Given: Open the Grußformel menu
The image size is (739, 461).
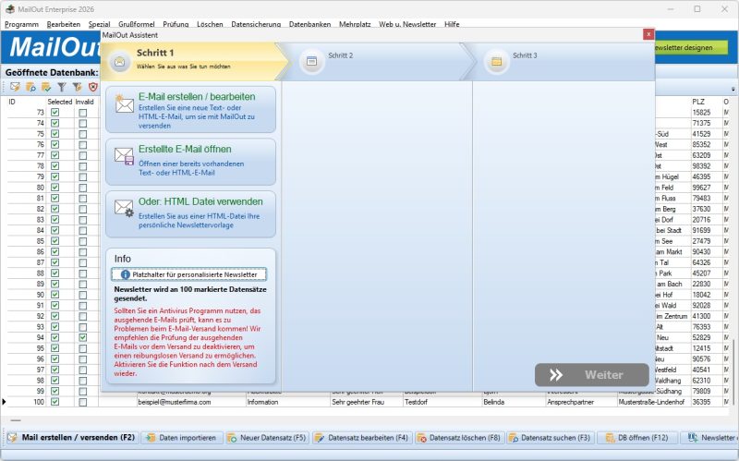Looking at the screenshot, I should [x=136, y=24].
